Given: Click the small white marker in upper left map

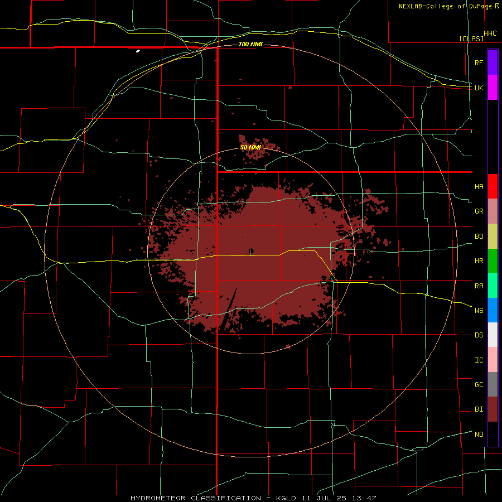Looking at the screenshot, I should point(138,51).
